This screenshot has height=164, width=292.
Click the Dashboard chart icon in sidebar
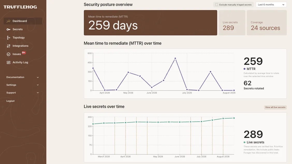8,21
